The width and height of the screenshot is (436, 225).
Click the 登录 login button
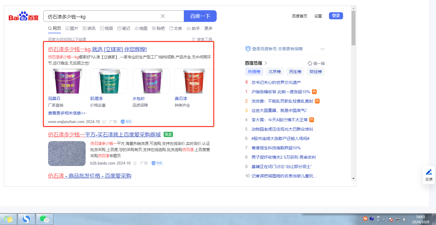coord(336,16)
